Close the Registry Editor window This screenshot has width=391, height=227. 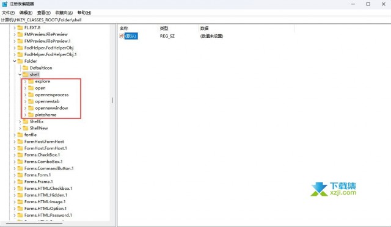point(384,4)
